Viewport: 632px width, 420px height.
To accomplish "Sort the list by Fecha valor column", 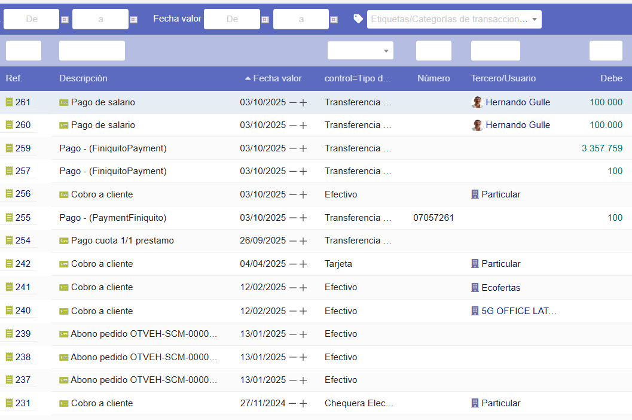I will coord(277,78).
